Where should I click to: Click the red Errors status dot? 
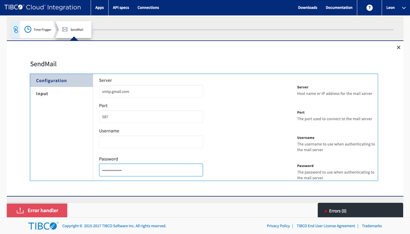(x=326, y=211)
